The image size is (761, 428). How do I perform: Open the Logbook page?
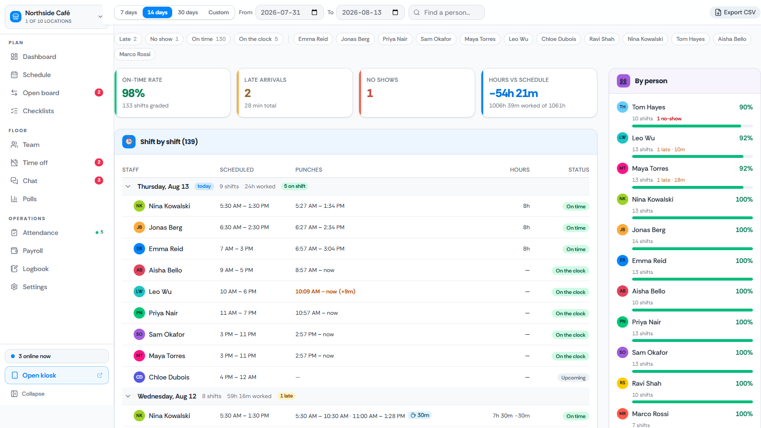click(57, 269)
